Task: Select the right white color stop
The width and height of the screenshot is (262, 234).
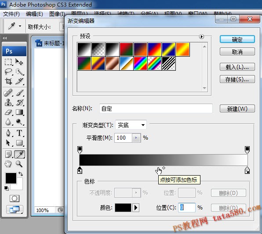Action: [247, 170]
